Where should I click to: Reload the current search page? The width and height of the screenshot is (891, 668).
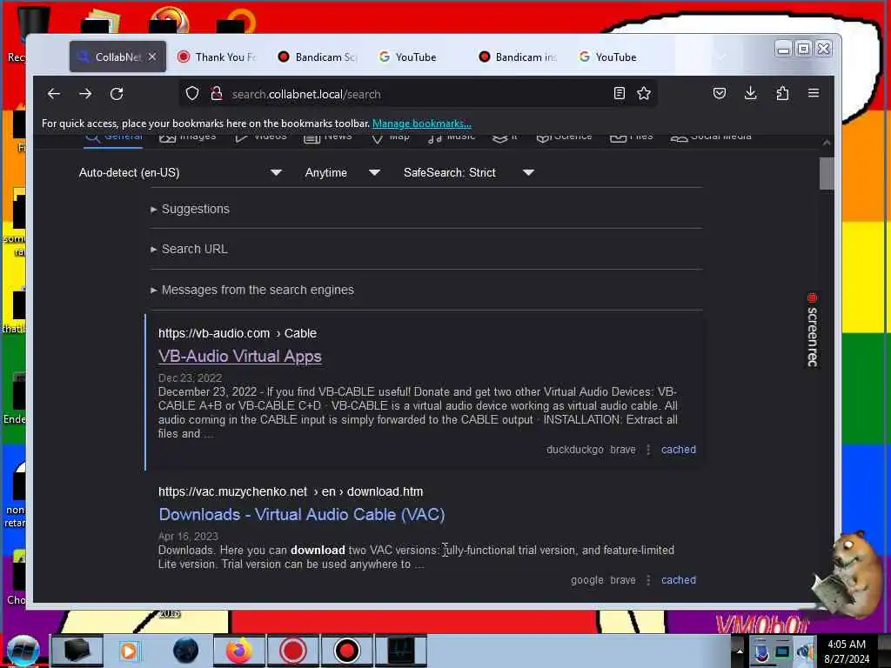117,94
